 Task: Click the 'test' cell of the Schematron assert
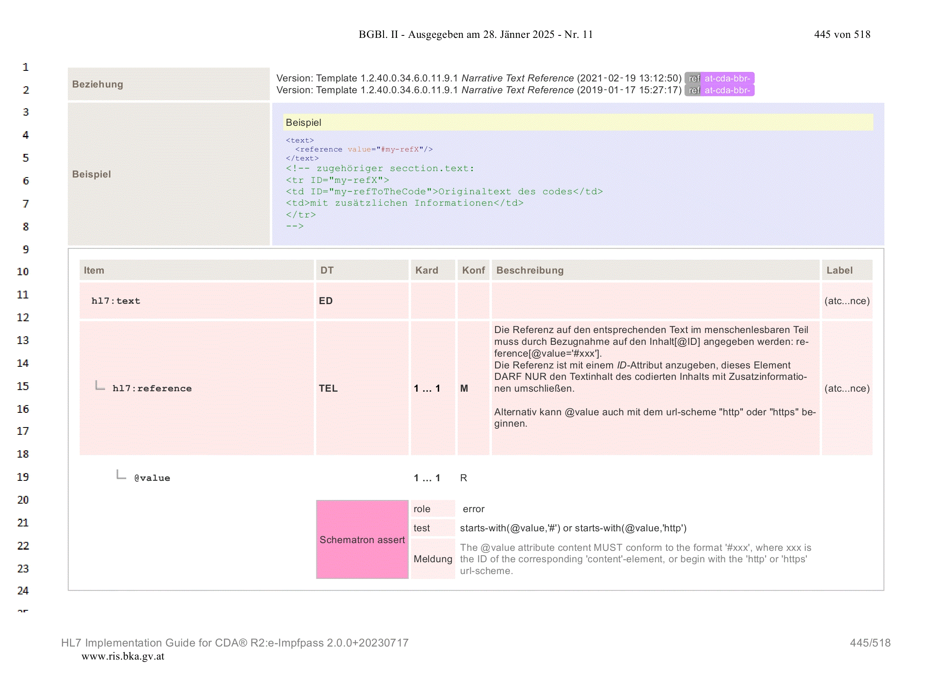point(433,528)
